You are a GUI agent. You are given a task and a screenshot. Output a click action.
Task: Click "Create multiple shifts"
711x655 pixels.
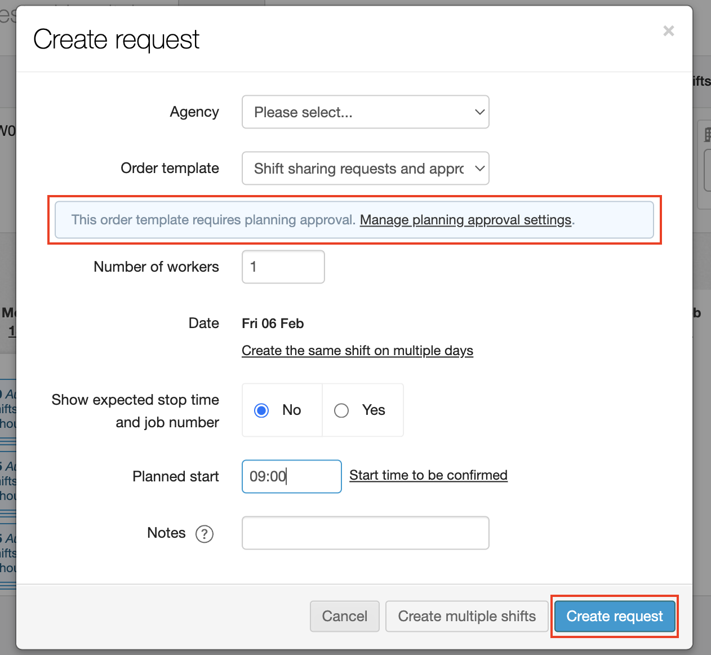(x=466, y=616)
